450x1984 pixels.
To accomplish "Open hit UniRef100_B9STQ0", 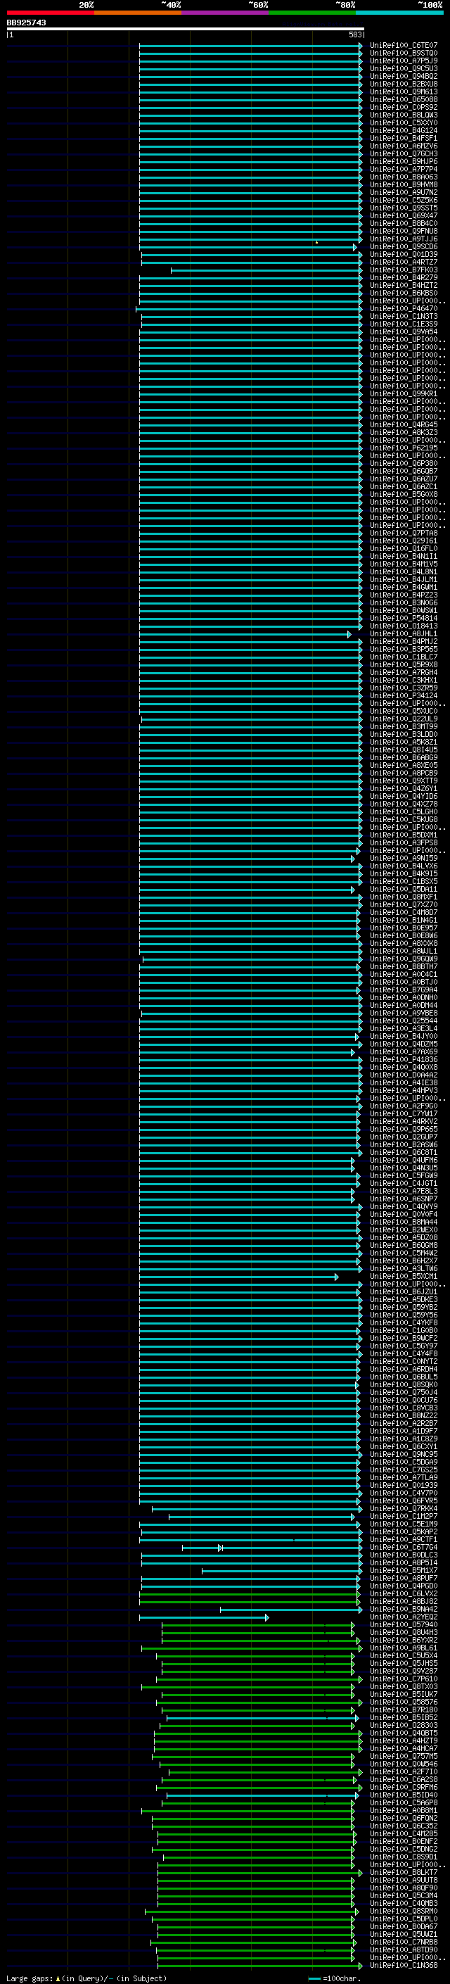I will click(404, 53).
